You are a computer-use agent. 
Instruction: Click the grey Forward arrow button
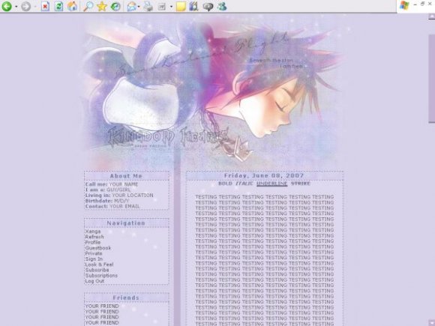coord(25,6)
